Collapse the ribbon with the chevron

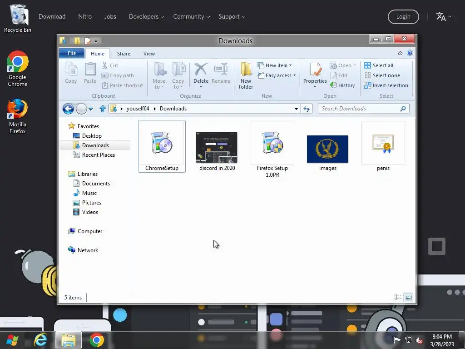(400, 53)
